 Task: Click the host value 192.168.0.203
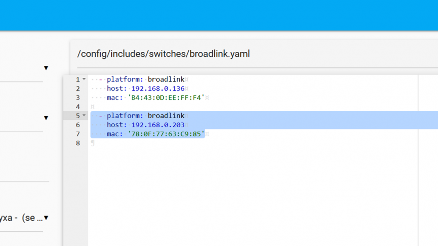point(158,125)
